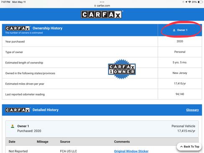Click the CARFAX logo in top banner
The image size is (204, 153).
[102, 15]
